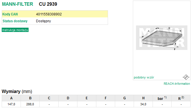Click the 34,0 height value
This screenshot has width=192, height=109.
[143, 104]
